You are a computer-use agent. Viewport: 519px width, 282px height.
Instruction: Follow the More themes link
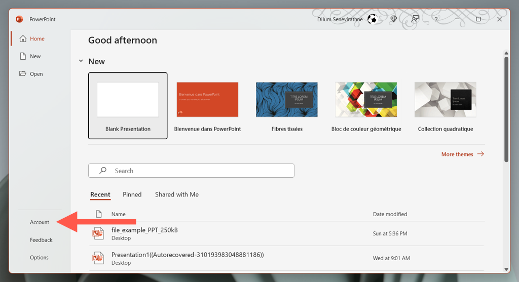click(462, 154)
